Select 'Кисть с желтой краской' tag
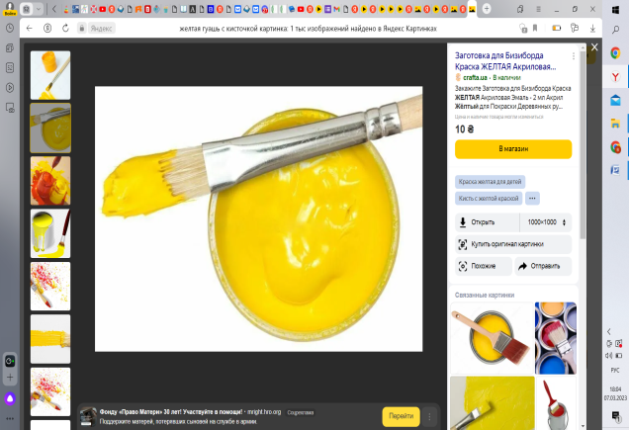The width and height of the screenshot is (629, 430). (x=489, y=198)
